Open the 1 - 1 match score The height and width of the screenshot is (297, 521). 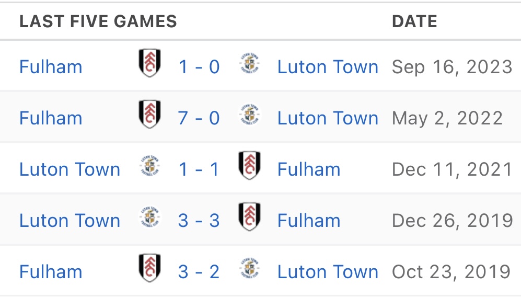pos(199,169)
